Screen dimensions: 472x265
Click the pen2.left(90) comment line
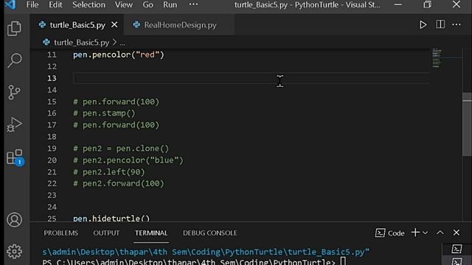coord(109,172)
